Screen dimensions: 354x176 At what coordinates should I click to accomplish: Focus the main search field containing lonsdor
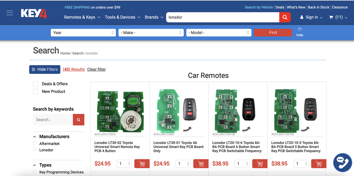[x=223, y=17]
